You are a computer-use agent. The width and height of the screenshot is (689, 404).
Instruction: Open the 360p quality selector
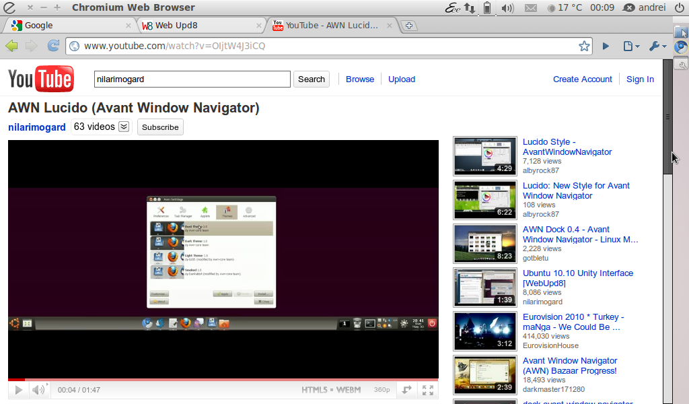382,390
